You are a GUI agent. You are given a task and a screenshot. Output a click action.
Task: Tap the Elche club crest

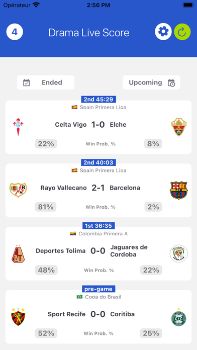[179, 127]
